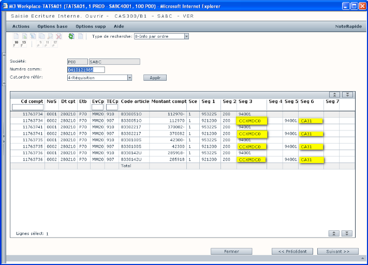Click filter box under Cd compt header
The image size is (368, 265).
[27, 107]
